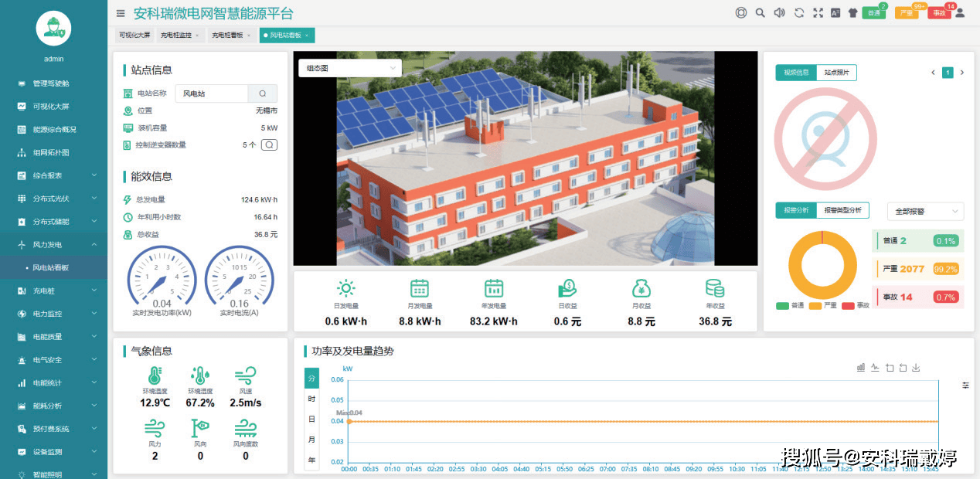Open the theme shirt icon
Viewport: 980px width, 479px height.
pyautogui.click(x=853, y=13)
